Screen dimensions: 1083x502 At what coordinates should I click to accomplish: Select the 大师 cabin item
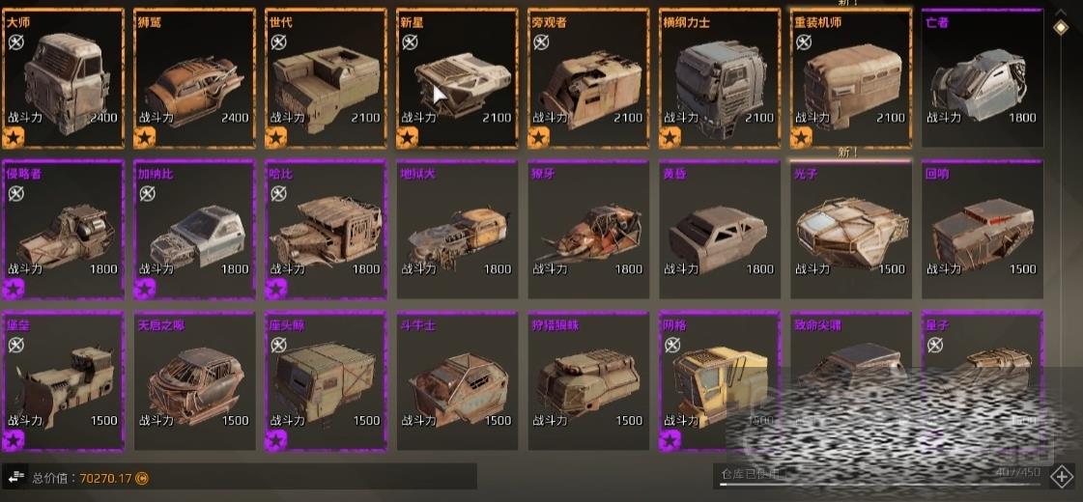pos(64,78)
